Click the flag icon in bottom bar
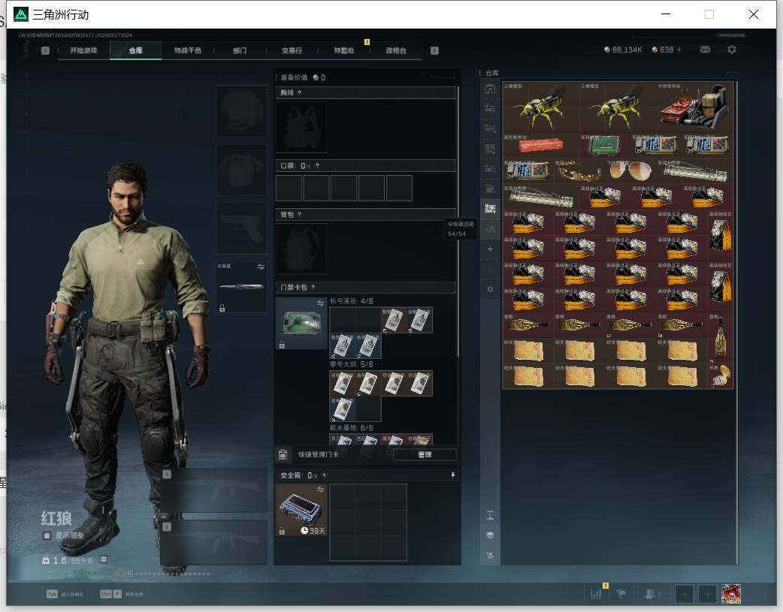 [621, 594]
